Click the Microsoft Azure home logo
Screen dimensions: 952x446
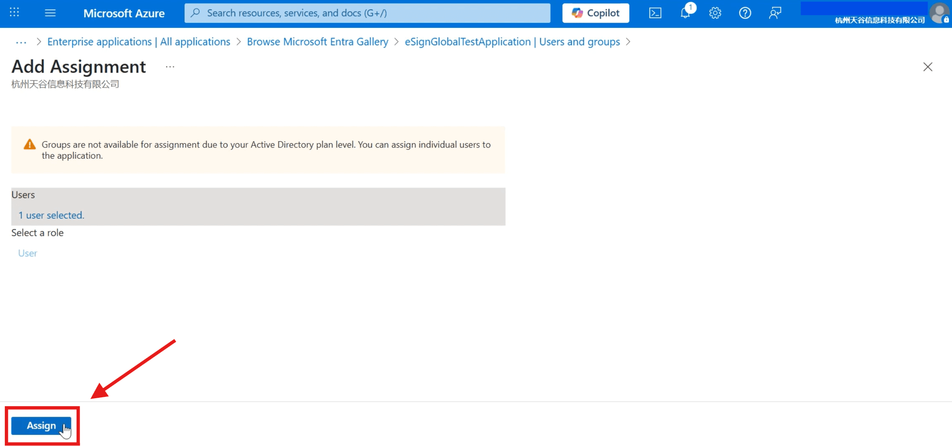click(124, 13)
